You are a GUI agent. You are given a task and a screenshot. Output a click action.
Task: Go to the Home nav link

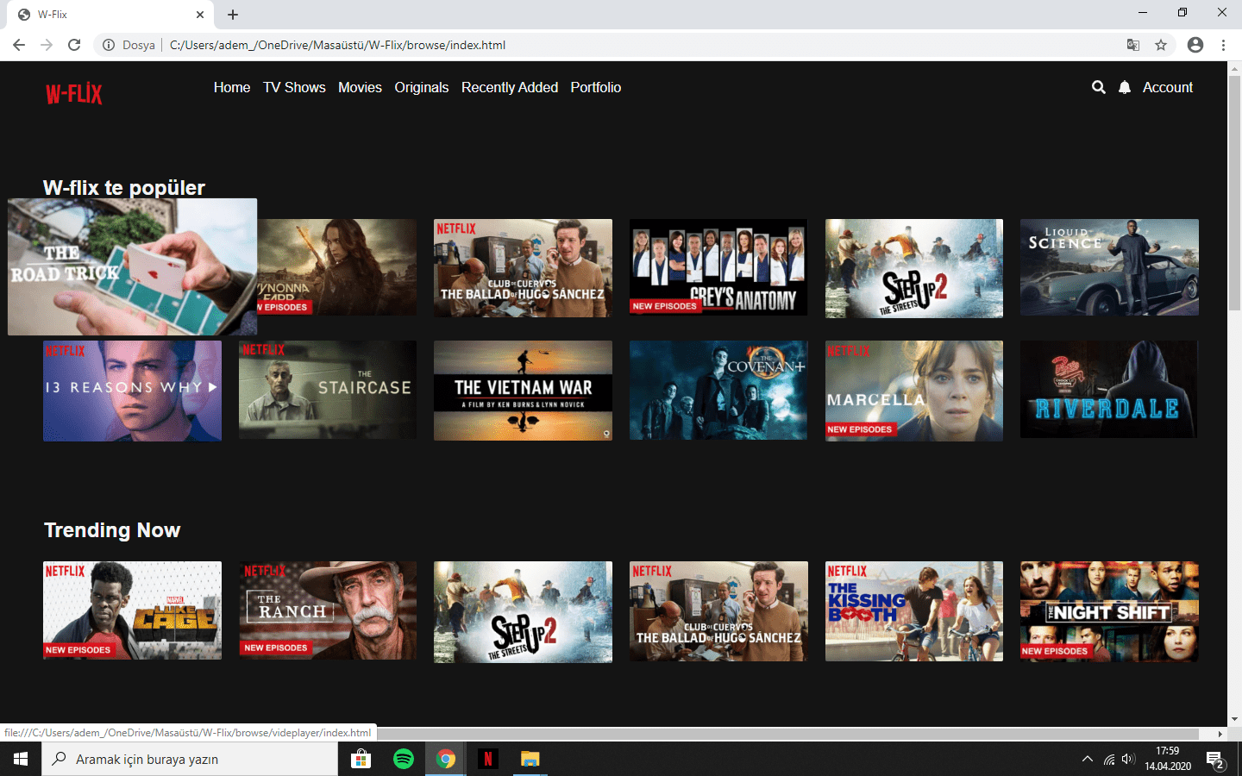click(232, 87)
